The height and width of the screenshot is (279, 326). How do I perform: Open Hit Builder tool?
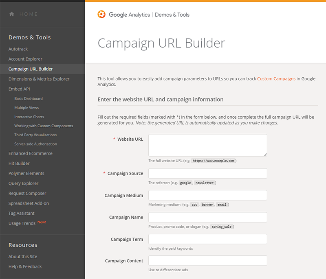pyautogui.click(x=19, y=163)
